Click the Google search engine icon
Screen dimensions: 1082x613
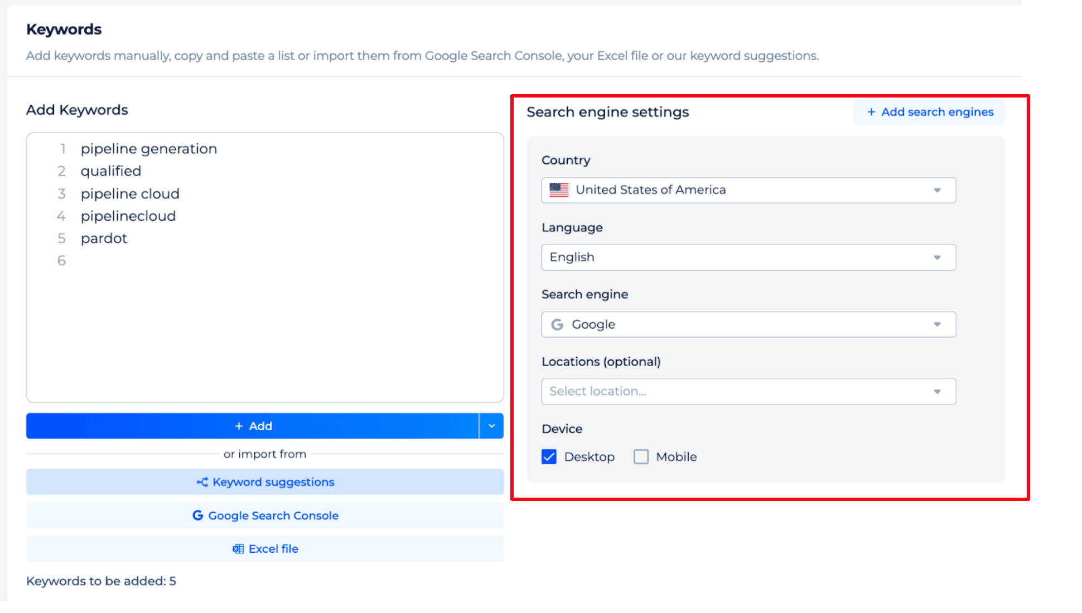[557, 324]
